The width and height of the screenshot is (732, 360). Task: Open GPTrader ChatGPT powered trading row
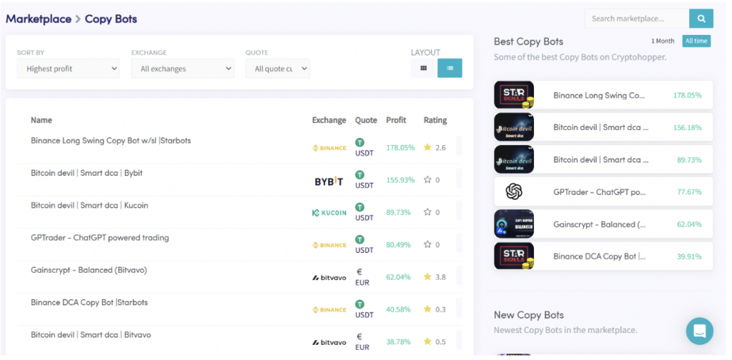(x=239, y=244)
